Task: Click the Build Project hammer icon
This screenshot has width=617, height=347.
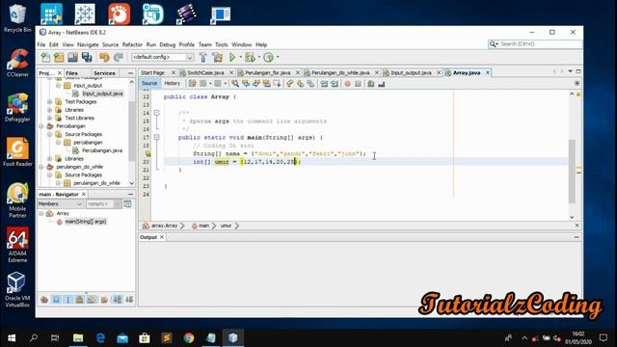Action: click(203, 58)
